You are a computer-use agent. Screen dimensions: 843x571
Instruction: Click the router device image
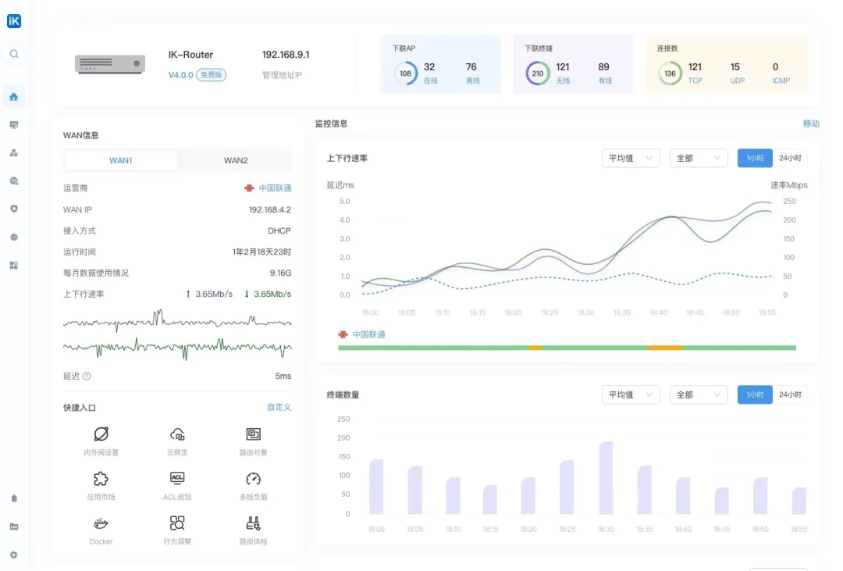tap(110, 64)
